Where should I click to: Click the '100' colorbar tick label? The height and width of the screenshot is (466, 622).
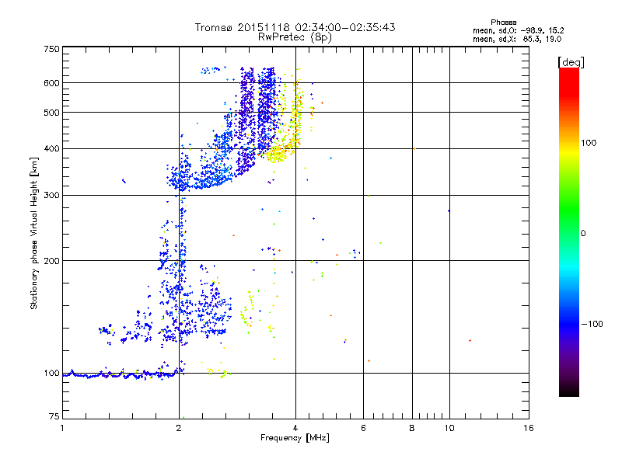point(589,143)
